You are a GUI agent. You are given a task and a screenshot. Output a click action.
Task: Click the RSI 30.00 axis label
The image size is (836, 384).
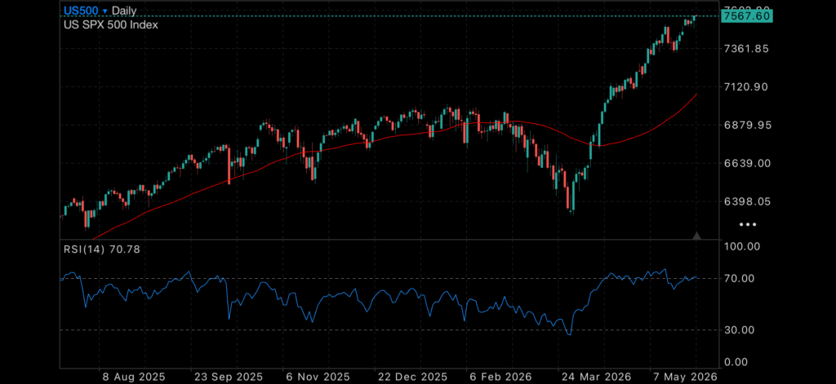click(x=739, y=329)
